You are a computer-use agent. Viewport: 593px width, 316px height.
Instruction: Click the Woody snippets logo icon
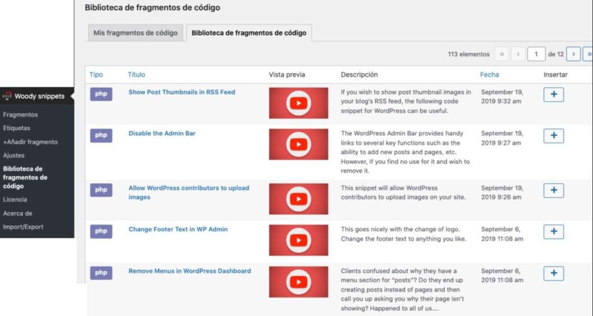pos(8,96)
